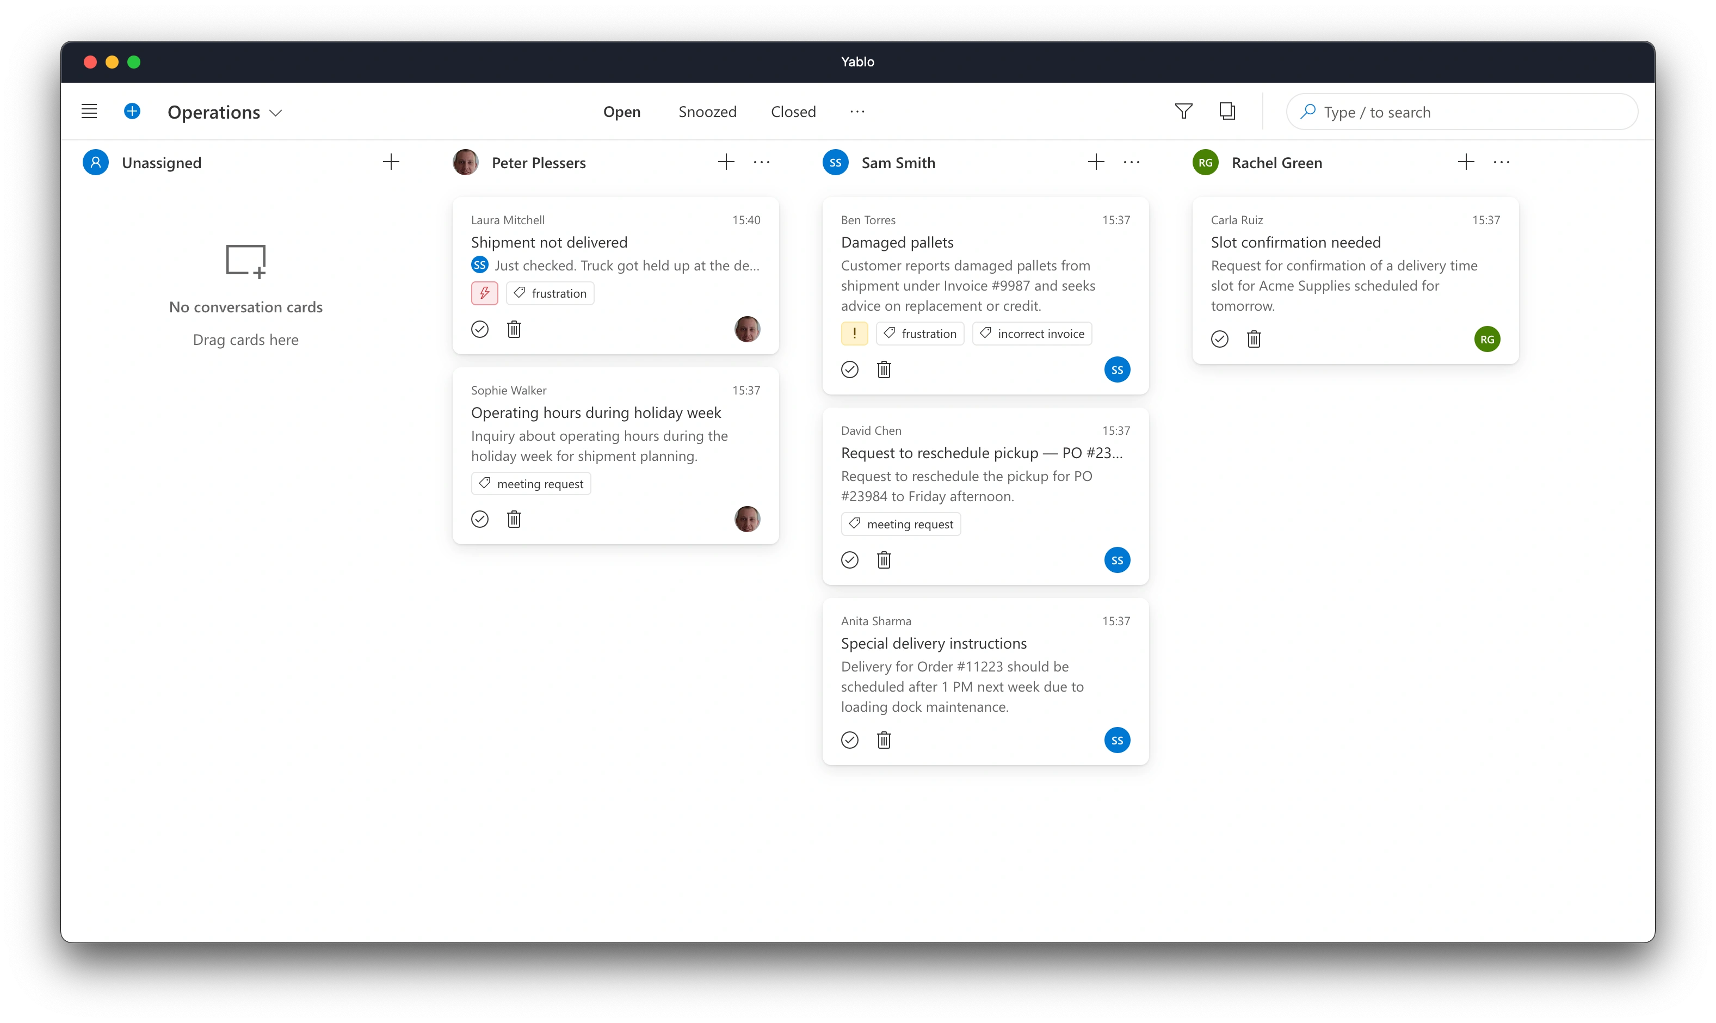This screenshot has width=1716, height=1023.
Task: Mark Operating hours during holiday week complete
Action: click(x=480, y=519)
